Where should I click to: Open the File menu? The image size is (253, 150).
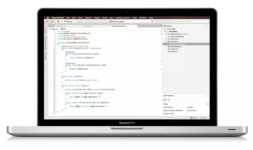click(x=68, y=18)
